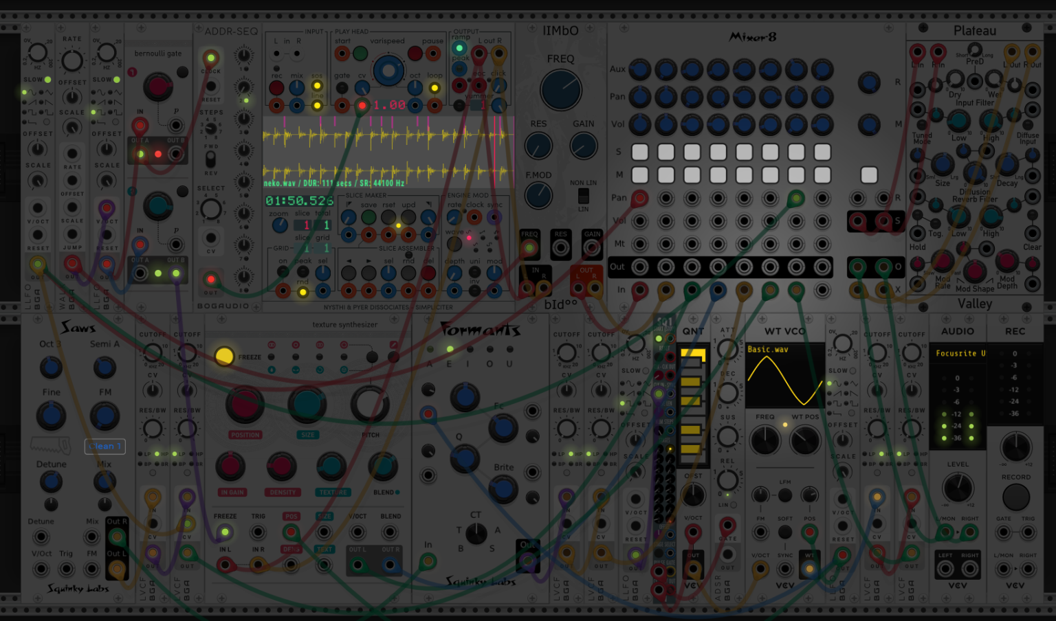The height and width of the screenshot is (621, 1056).
Task: Click the WT VCO FREQ knob
Action: click(765, 440)
